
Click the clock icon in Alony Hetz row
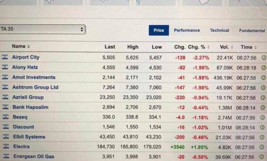pyautogui.click(x=263, y=67)
